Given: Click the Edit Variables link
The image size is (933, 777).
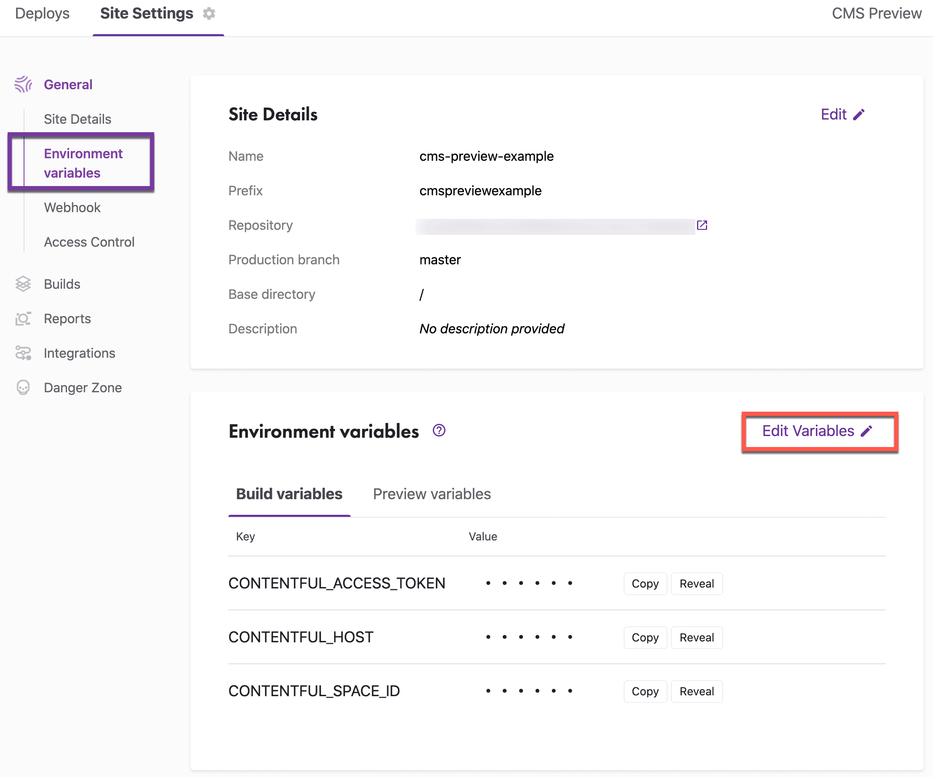Looking at the screenshot, I should point(817,431).
